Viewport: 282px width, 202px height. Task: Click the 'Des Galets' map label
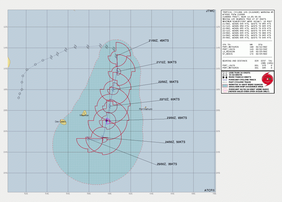pyautogui.click(x=61, y=122)
